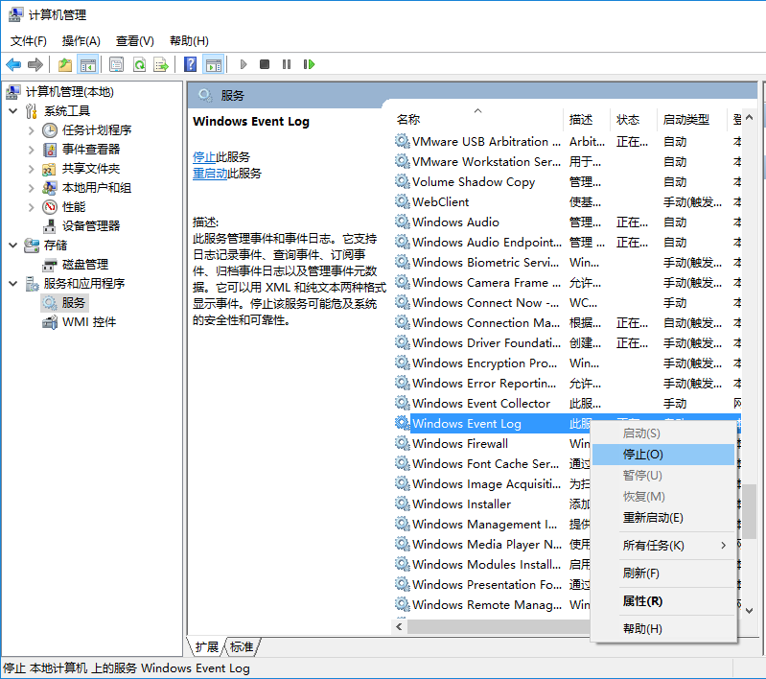
Task: Click the blue Help question mark icon
Action: pyautogui.click(x=191, y=64)
